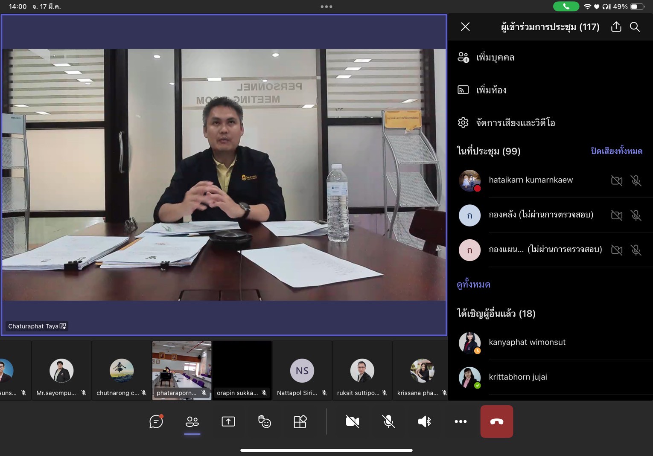Tap hataikarn kumarnkaew avatar

pyautogui.click(x=469, y=180)
